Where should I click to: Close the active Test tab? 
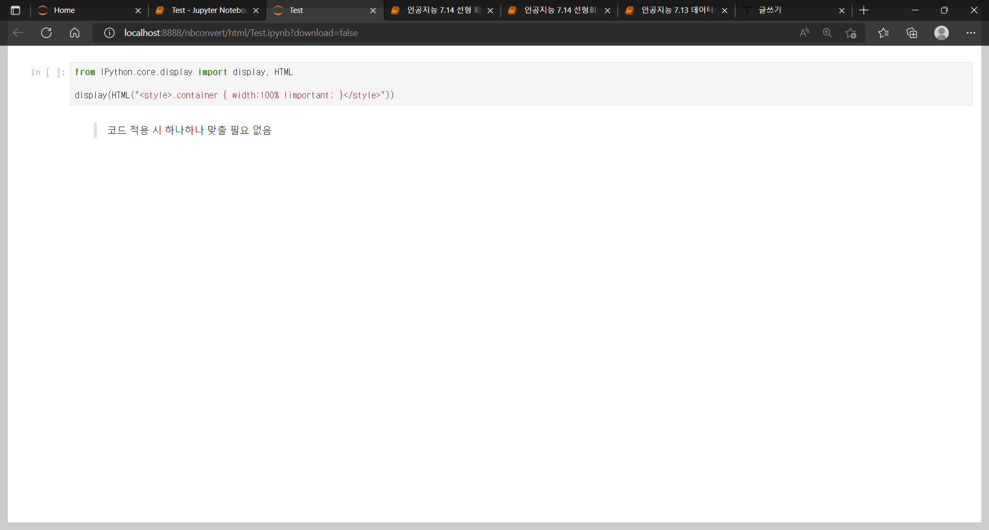(x=373, y=10)
